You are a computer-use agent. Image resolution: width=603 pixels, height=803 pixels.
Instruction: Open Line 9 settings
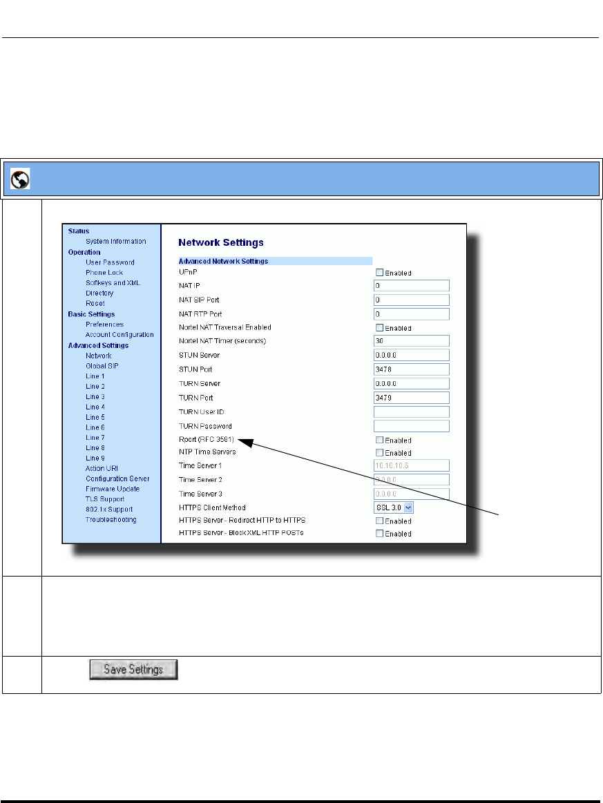pos(95,458)
